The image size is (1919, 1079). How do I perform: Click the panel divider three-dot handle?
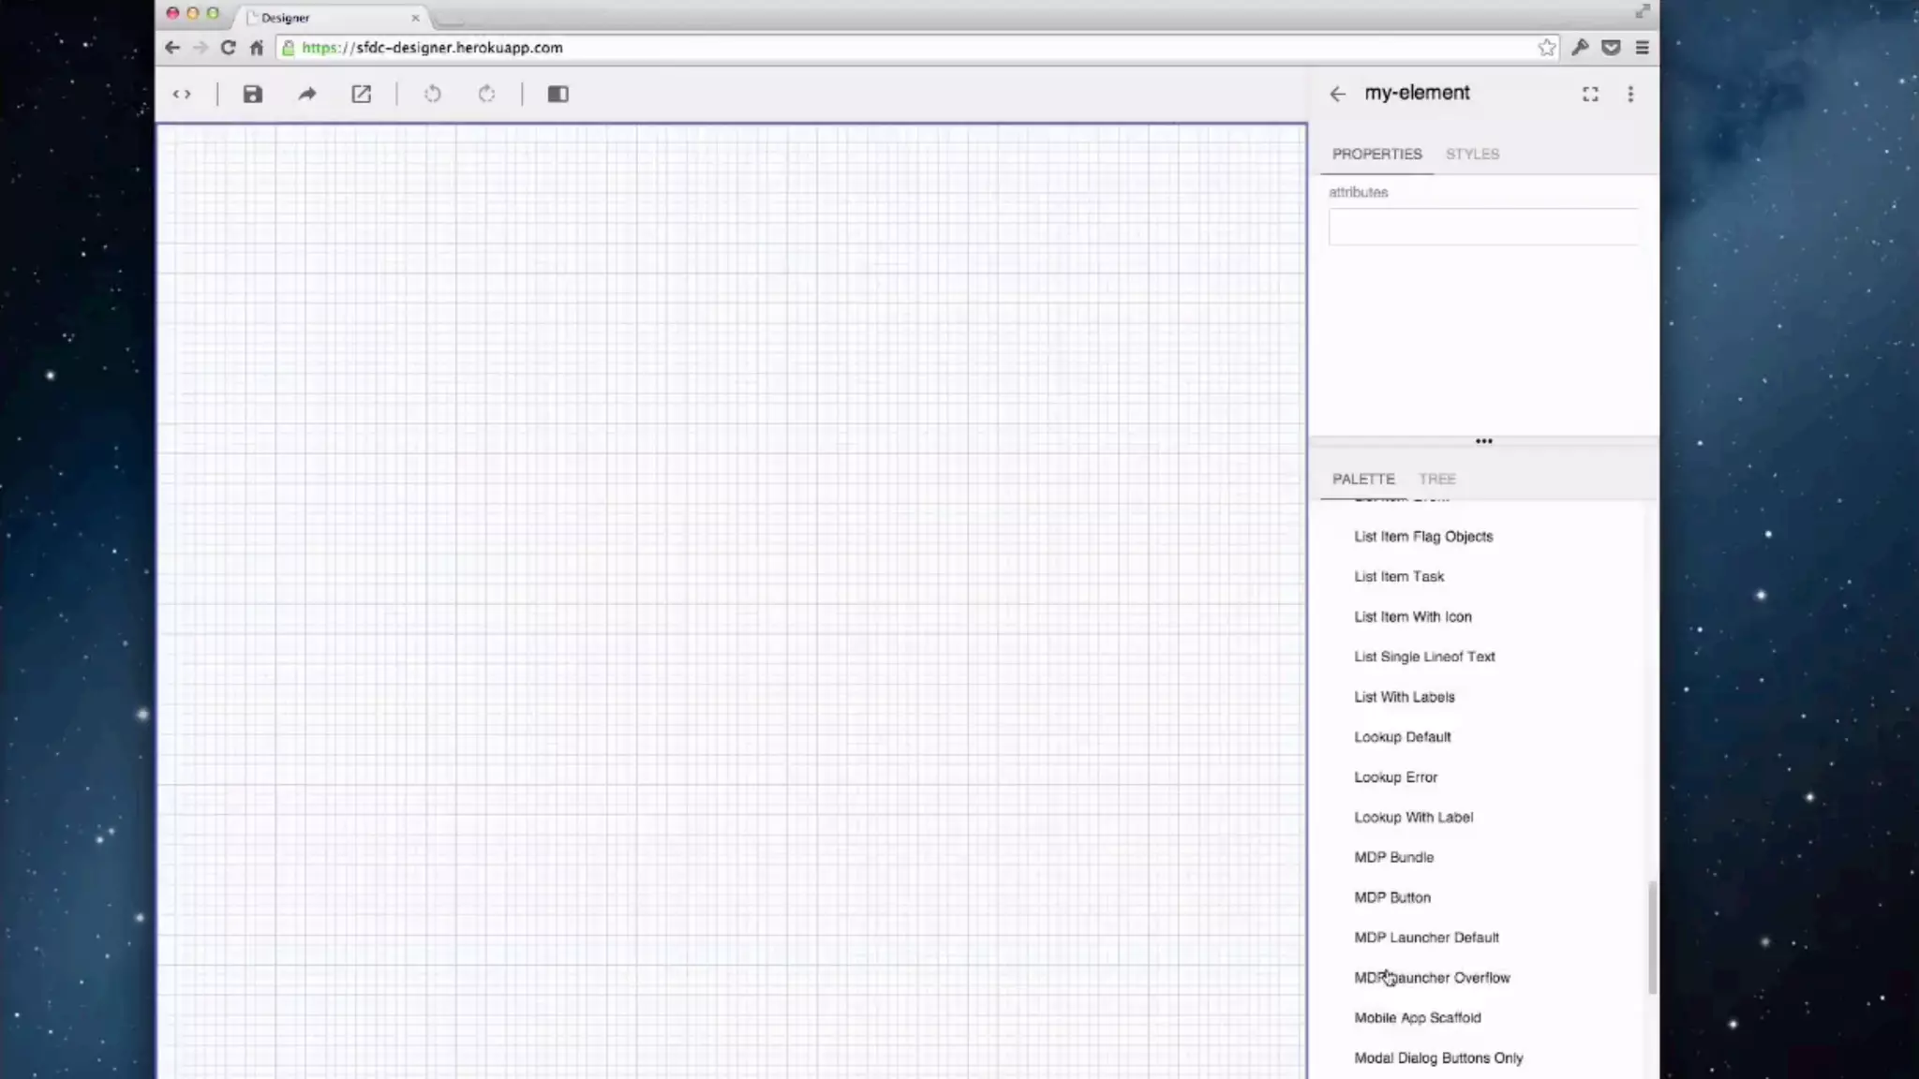[1483, 441]
